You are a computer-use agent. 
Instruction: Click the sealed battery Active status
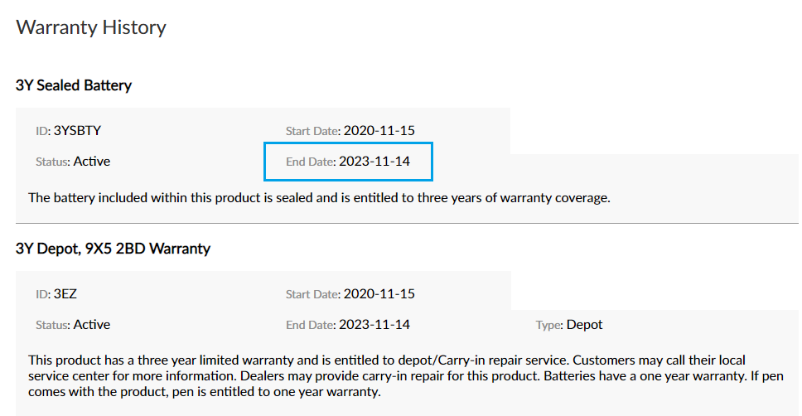(92, 162)
